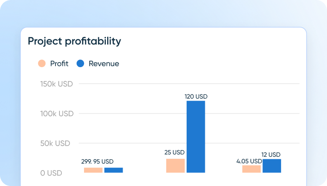
Task: Click the first group's blue revenue bar
Action: (x=114, y=170)
